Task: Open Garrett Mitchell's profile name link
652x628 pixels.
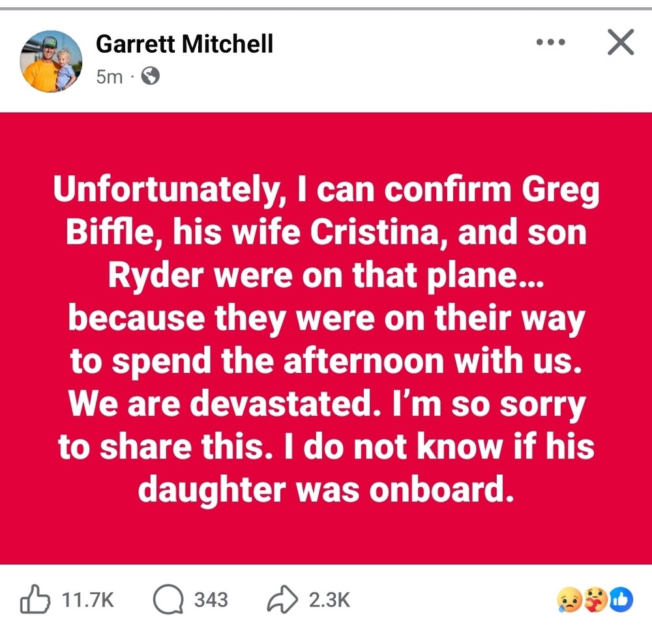Action: coord(185,44)
